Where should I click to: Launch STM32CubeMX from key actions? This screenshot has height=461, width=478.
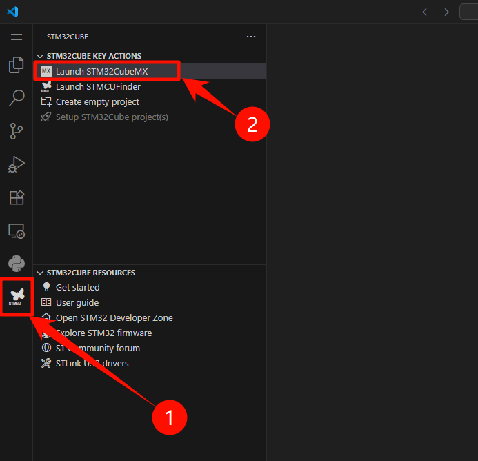(x=150, y=71)
